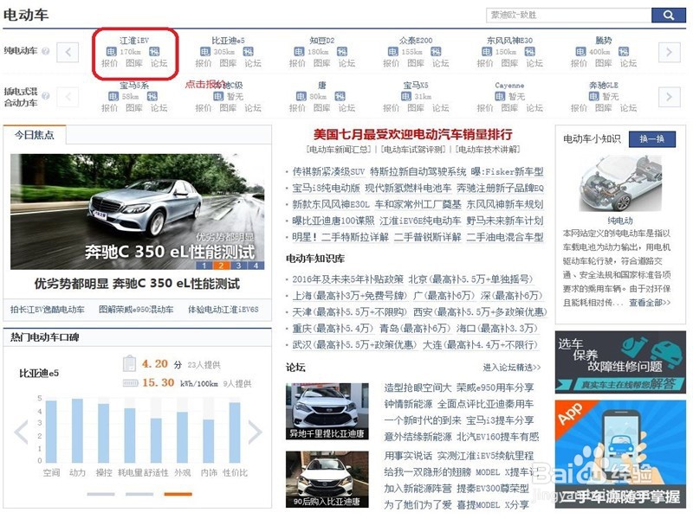This screenshot has width=693, height=519.
Task: Open 传祺新紧凑级SUV news link
Action: (x=328, y=171)
